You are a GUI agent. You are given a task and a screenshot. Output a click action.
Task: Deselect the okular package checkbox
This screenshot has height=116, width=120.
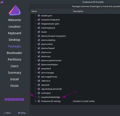point(39,32)
